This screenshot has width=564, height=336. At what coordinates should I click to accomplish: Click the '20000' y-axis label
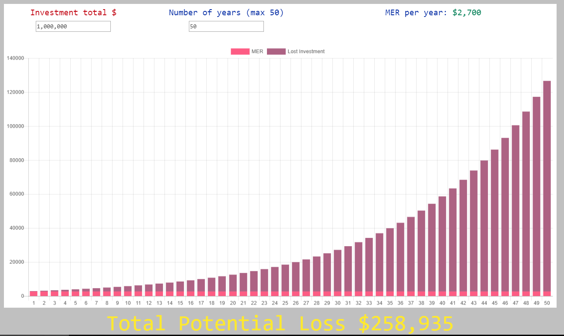(17, 262)
